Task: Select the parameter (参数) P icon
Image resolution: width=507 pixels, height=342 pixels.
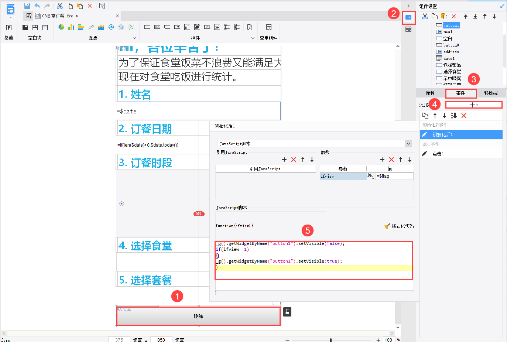Action: click(9, 28)
